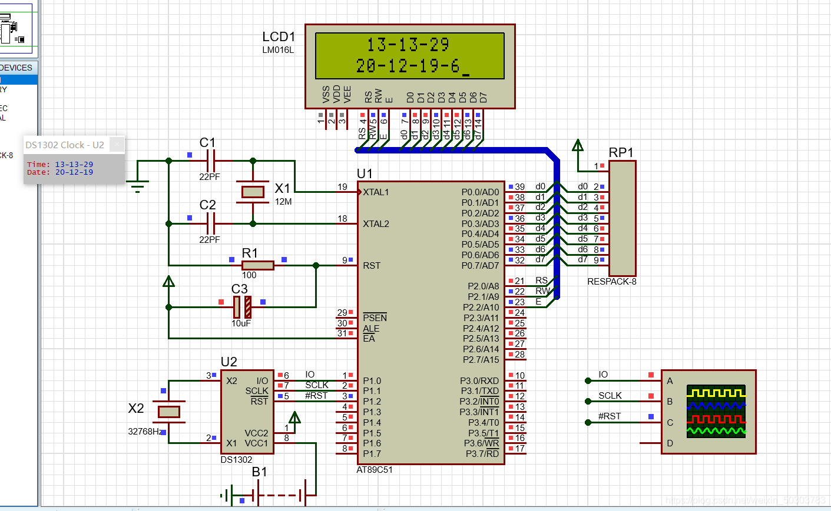The width and height of the screenshot is (831, 511).
Task: Click the P3.7/RD pin label on U1
Action: click(482, 454)
